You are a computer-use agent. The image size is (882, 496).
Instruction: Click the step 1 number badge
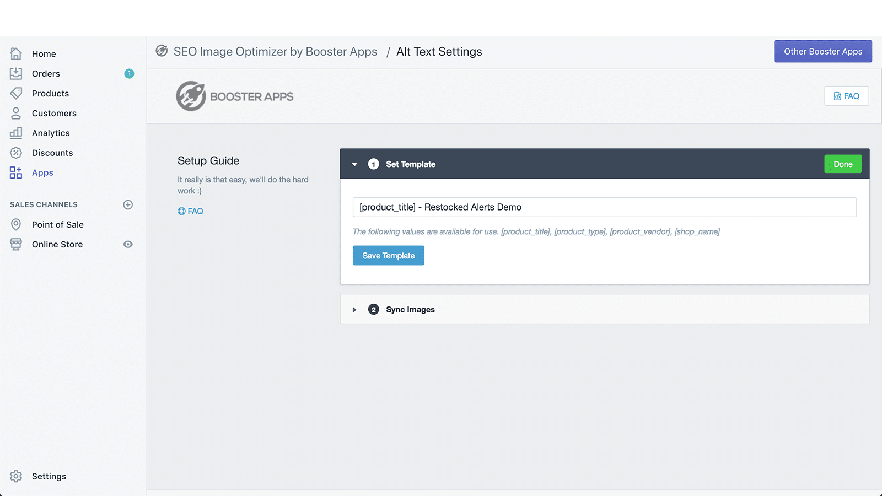[x=373, y=164]
